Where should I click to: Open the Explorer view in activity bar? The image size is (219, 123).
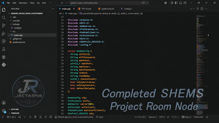click(4, 10)
